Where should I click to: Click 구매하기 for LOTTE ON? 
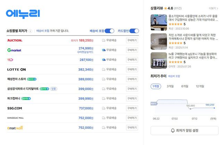(x=132, y=69)
